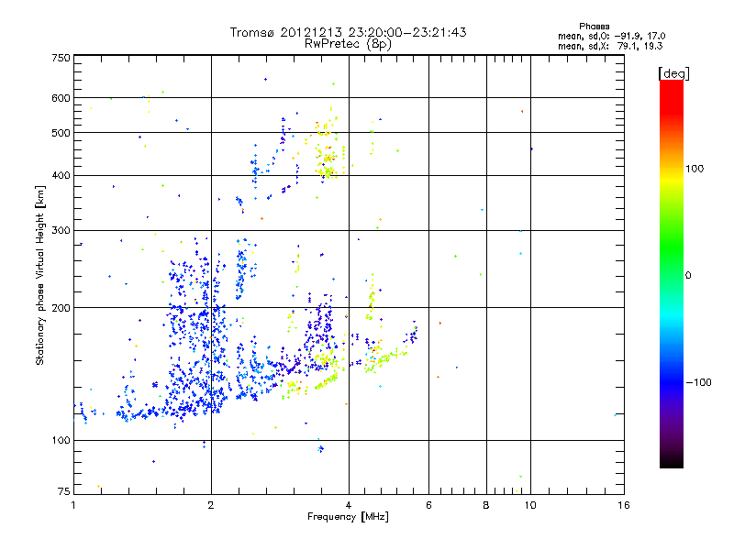Click the y-axis title 'Stationary phase Virtual Height [km]'

coord(40,275)
